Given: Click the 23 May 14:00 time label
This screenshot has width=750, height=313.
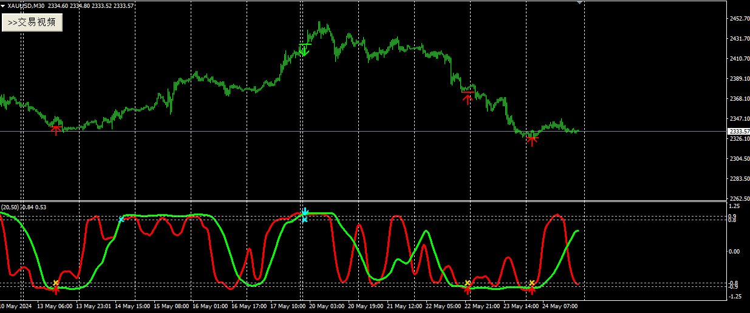Looking at the screenshot, I should (x=522, y=306).
